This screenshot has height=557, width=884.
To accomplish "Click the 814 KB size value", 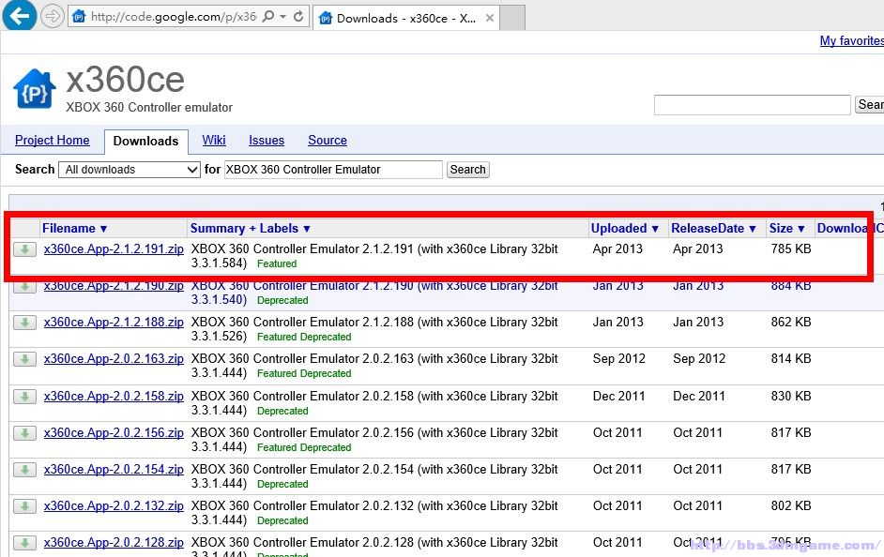I will (791, 359).
